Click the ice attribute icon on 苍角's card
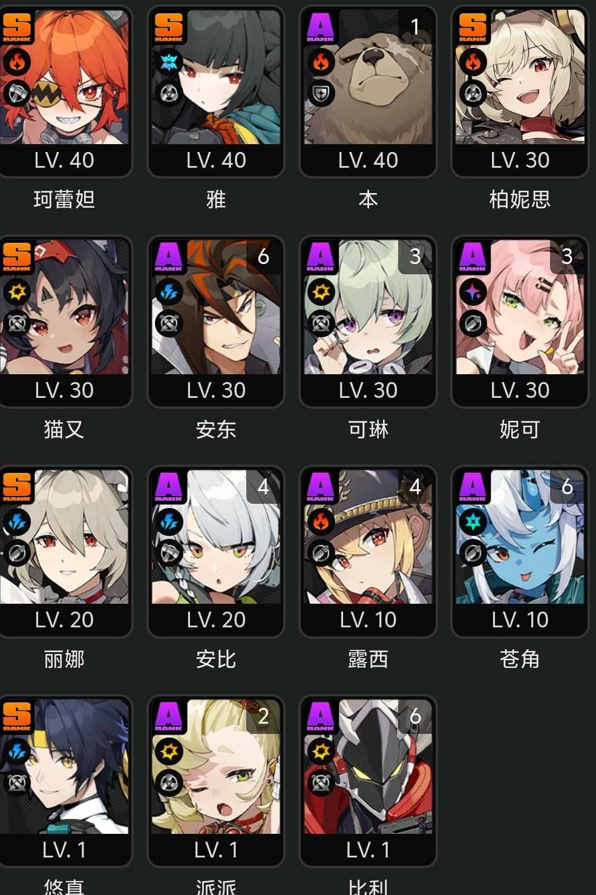596x895 pixels. [x=473, y=521]
